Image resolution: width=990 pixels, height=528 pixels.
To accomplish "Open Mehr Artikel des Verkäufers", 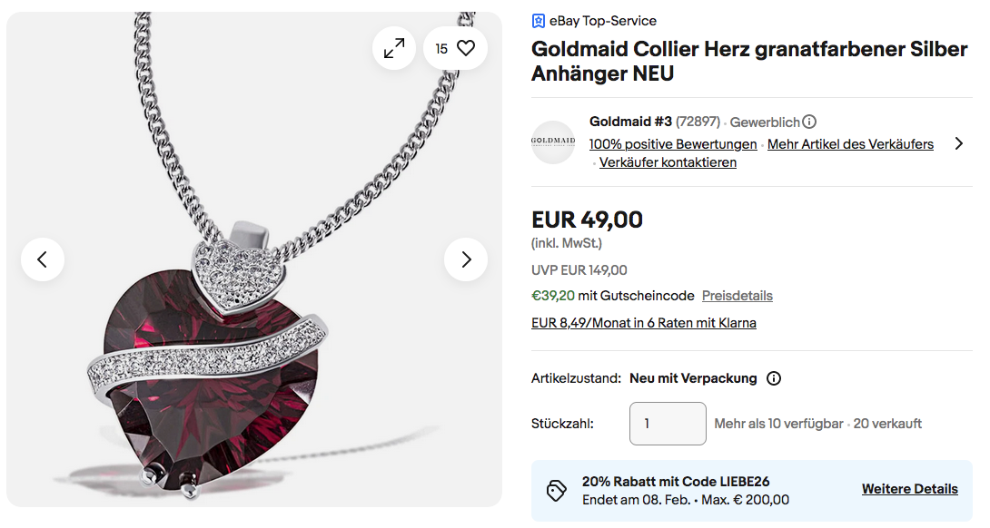I will pyautogui.click(x=850, y=144).
